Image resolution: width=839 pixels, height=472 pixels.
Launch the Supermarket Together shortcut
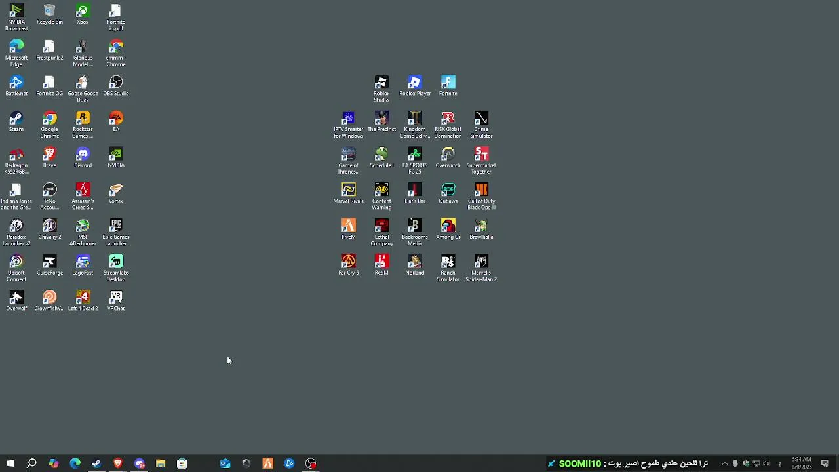481,161
